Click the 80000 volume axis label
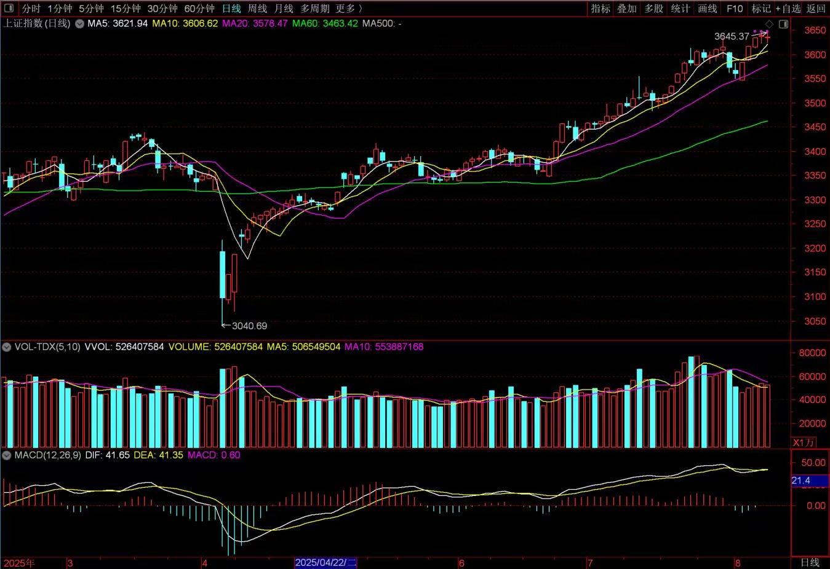The height and width of the screenshot is (569, 830). click(x=812, y=353)
